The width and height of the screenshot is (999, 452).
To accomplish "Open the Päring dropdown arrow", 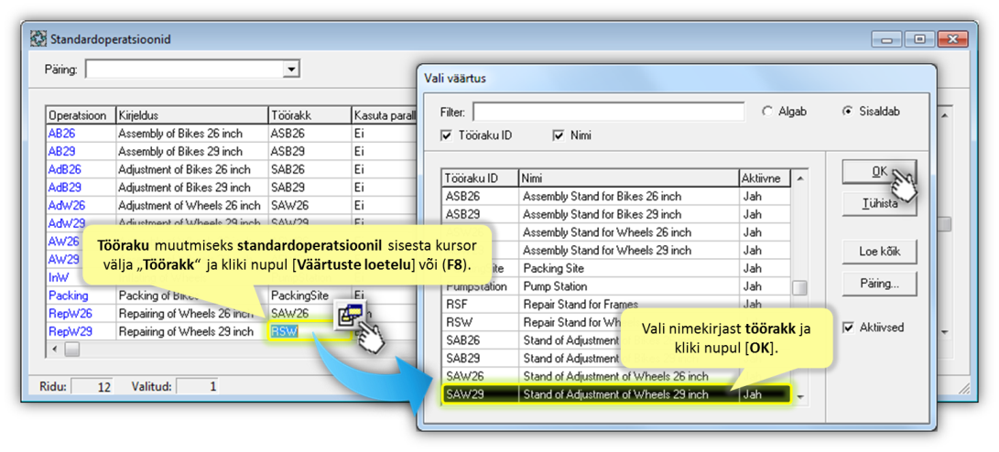I will click(291, 70).
